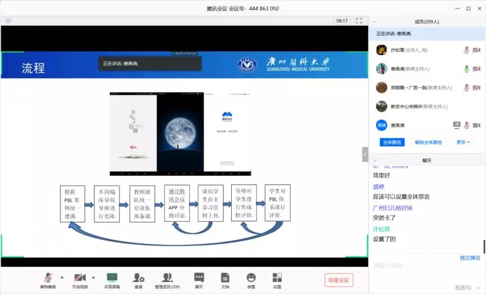Click the 全体静音 mute-all button
Image resolution: width=486 pixels, height=294 pixels.
(x=393, y=142)
